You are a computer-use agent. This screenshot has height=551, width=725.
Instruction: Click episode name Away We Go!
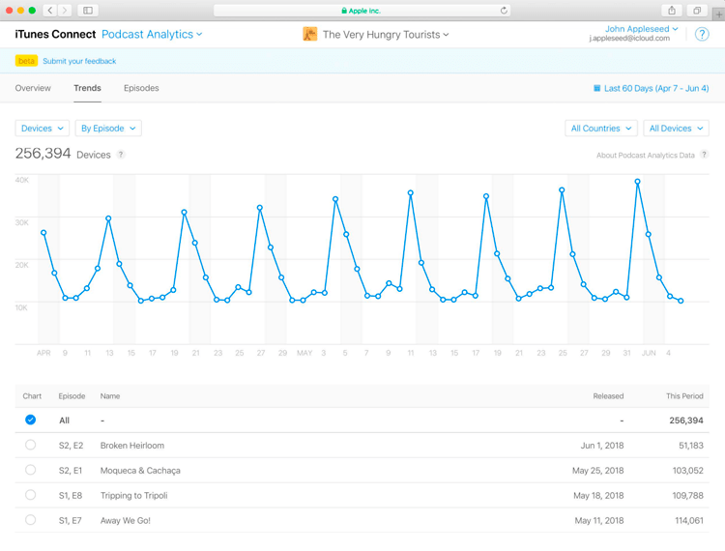tap(126, 520)
